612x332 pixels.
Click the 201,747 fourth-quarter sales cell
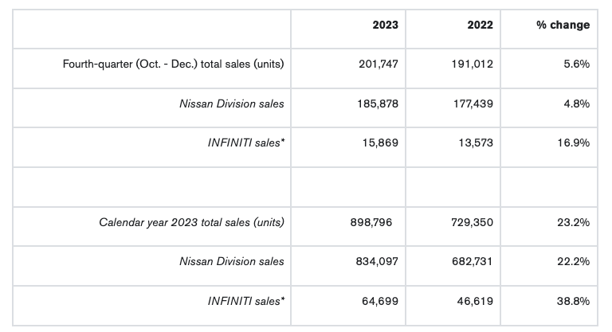click(379, 64)
